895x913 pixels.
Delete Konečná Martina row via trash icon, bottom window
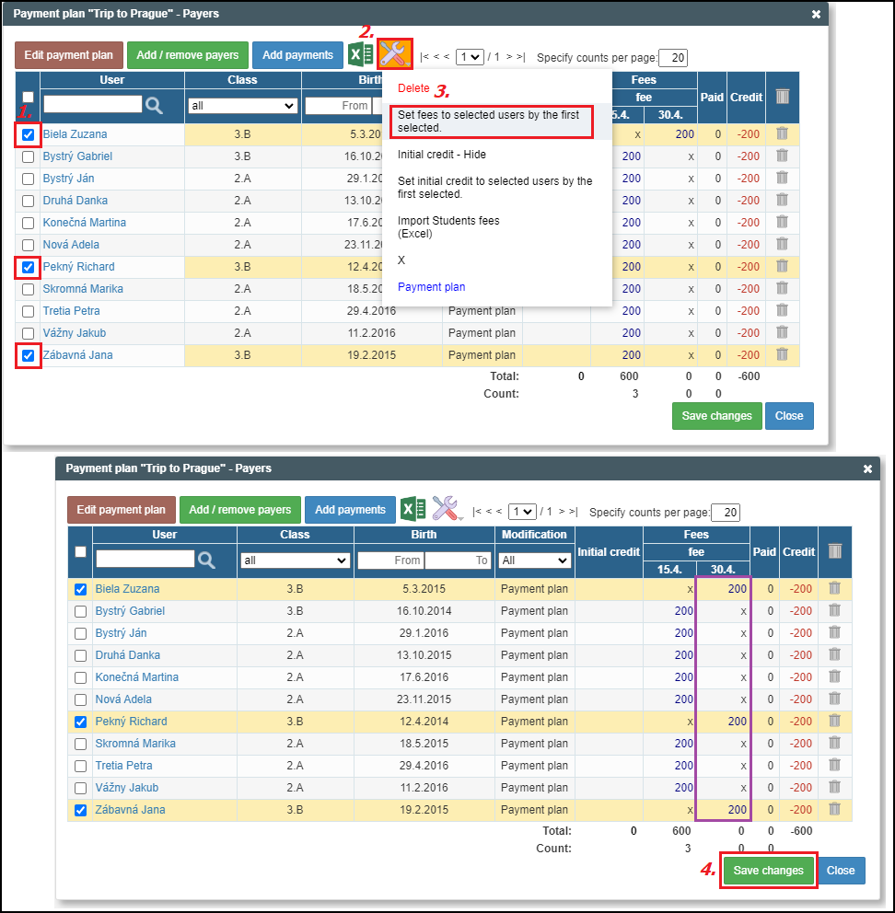(834, 677)
